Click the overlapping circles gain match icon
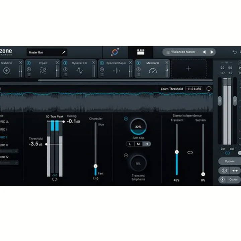The width and height of the screenshot is (241, 241). pos(224,171)
